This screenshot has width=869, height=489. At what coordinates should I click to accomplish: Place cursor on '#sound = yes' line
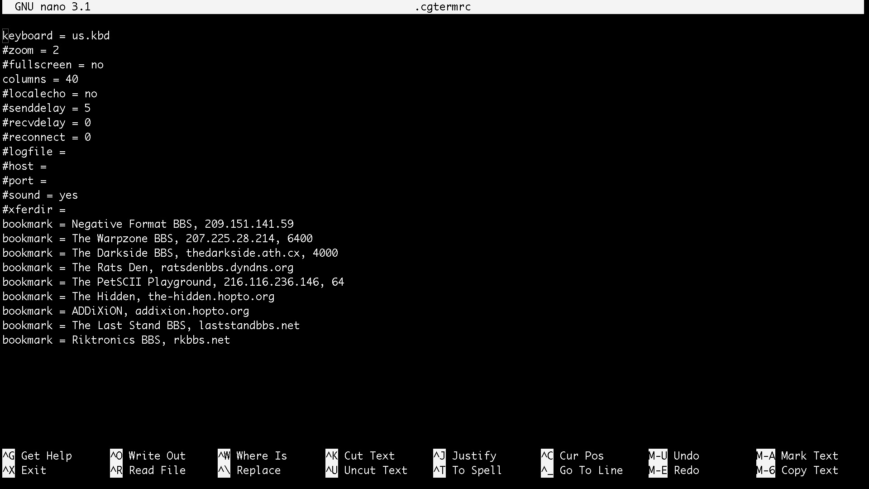pyautogui.click(x=40, y=195)
